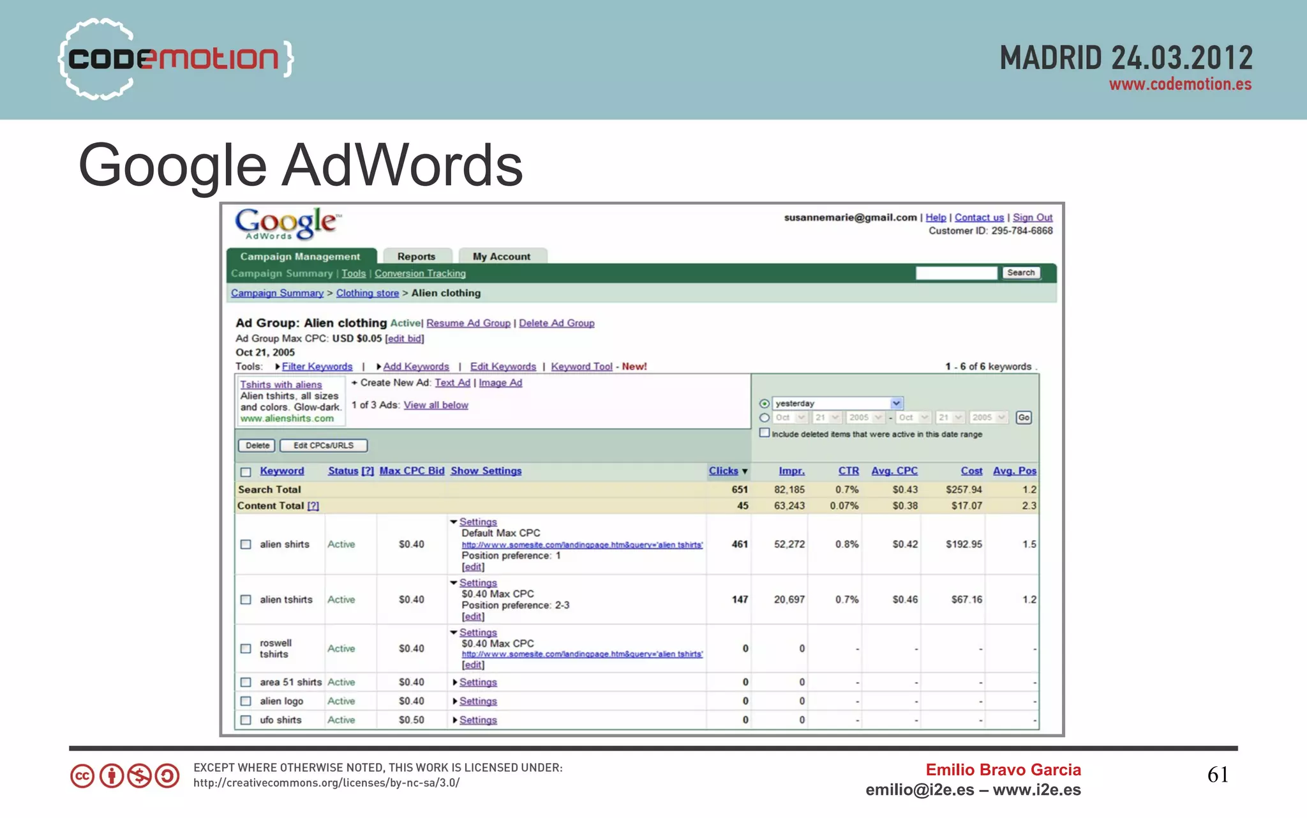Create a new Image Ad link
Viewport: 1307px width, 818px height.
pos(500,382)
